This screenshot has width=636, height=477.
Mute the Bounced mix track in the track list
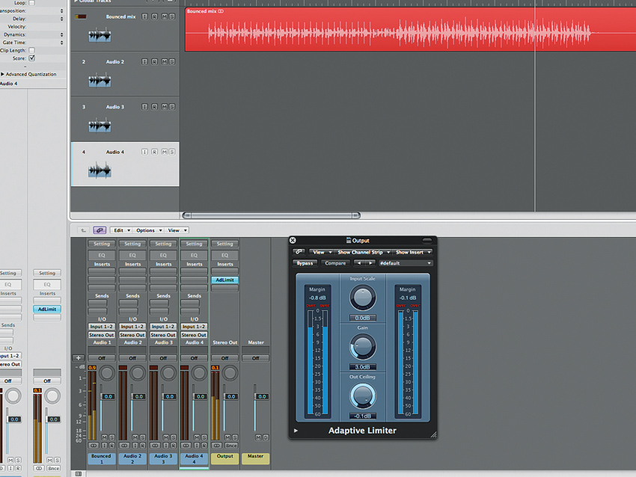tap(164, 16)
